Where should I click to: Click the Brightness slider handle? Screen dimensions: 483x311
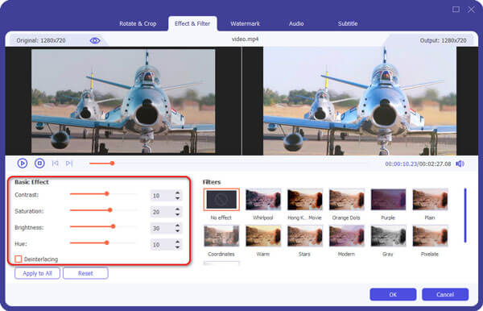[114, 226]
